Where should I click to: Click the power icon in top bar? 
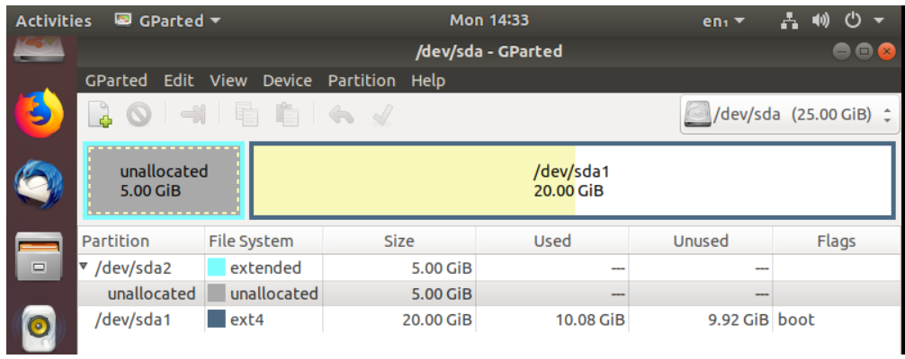coord(853,22)
